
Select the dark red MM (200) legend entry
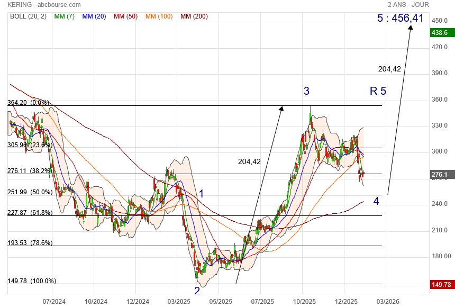pos(194,16)
